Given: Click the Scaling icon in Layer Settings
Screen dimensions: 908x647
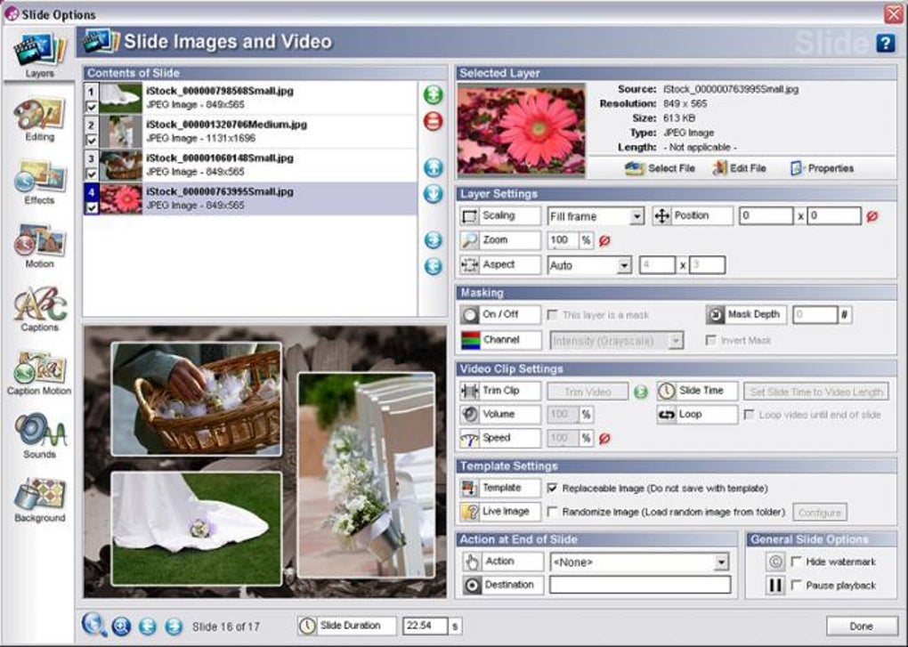Looking at the screenshot, I should coord(469,216).
